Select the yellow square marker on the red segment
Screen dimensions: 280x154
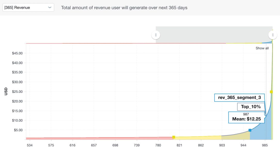coord(174,137)
